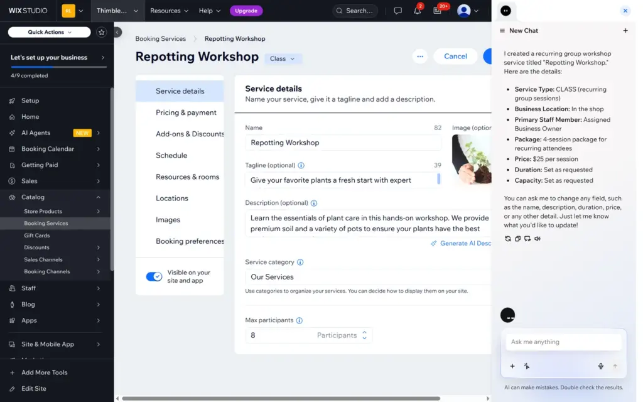
Task: Click Generate AI Description link
Action: [461, 243]
